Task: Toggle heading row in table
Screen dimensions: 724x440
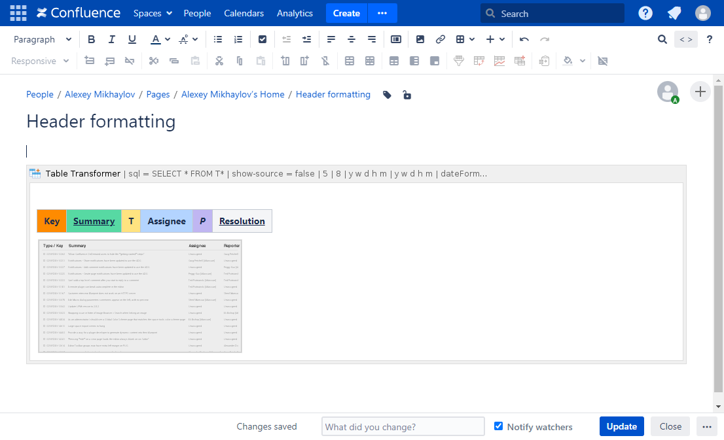Action: pyautogui.click(x=394, y=61)
